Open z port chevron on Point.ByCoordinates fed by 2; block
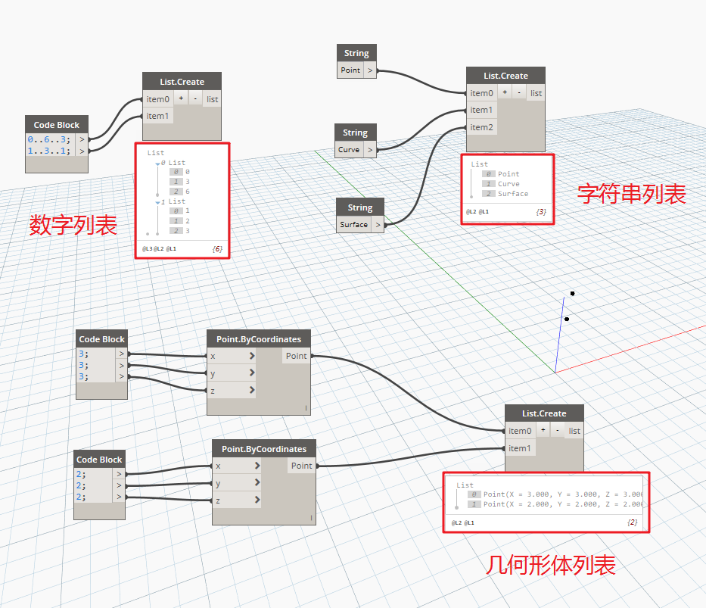The width and height of the screenshot is (706, 608). [257, 500]
